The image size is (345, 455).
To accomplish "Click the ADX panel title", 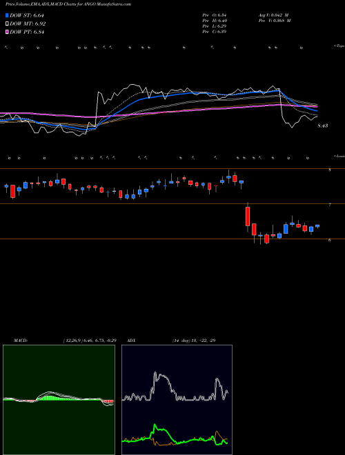I will 132,341.
